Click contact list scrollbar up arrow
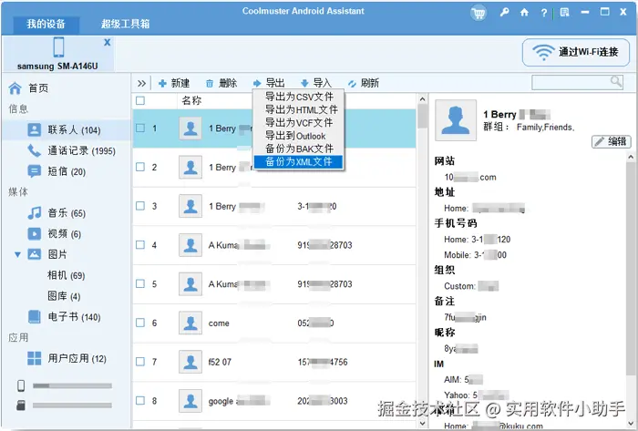The image size is (638, 431). 422,99
